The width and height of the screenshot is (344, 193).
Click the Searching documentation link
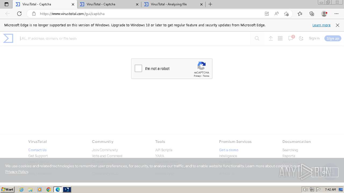290,150
